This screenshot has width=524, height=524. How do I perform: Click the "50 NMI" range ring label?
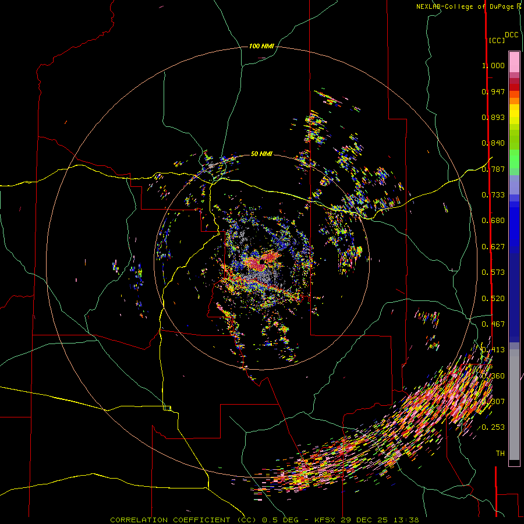(x=261, y=154)
